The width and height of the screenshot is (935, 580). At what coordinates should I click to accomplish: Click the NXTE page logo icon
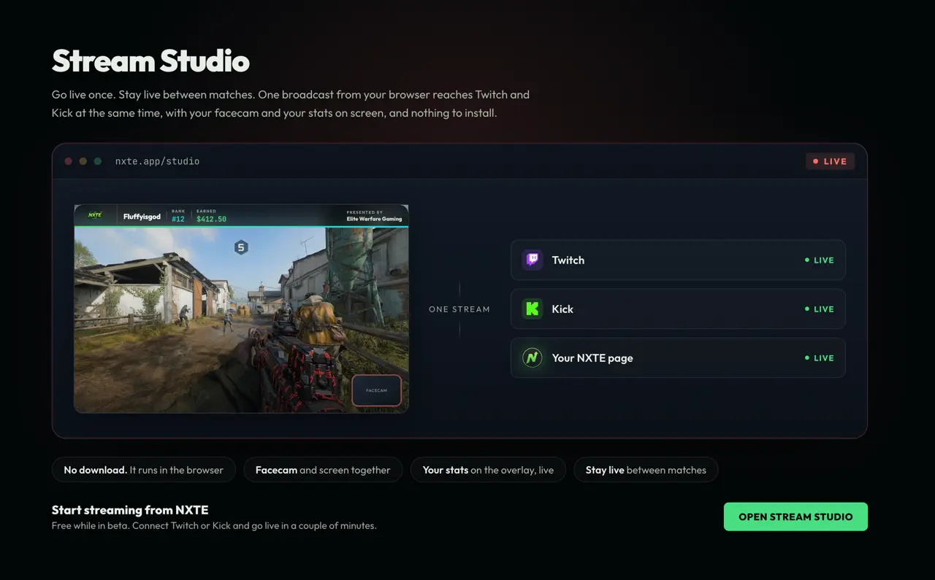[533, 357]
